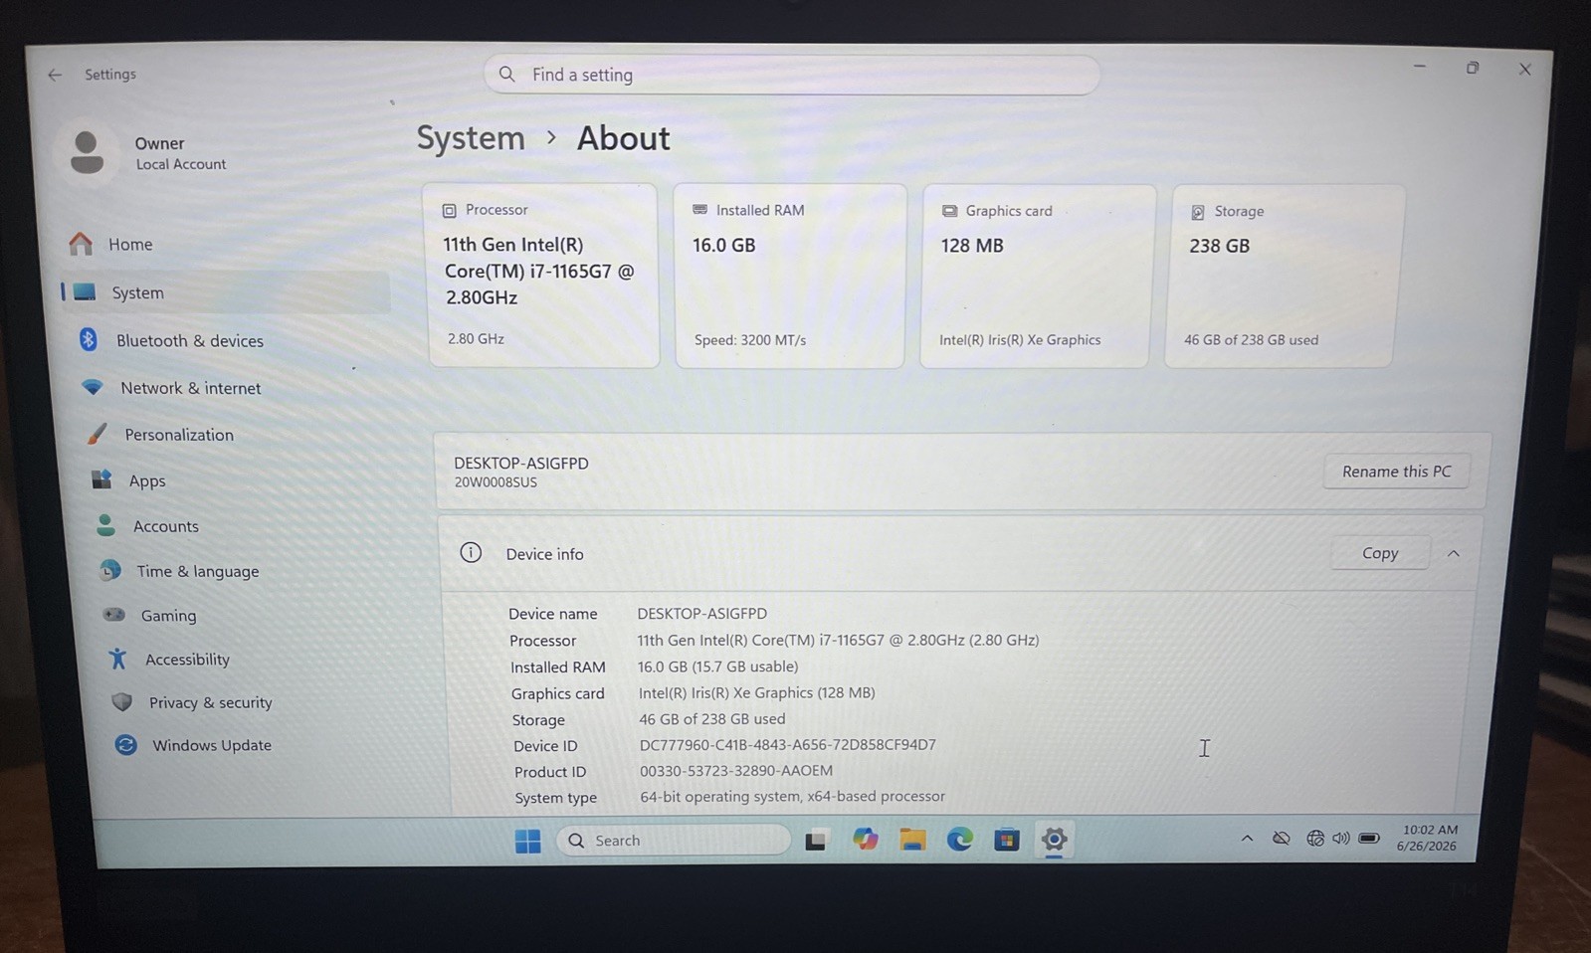Open the Windows Start menu

click(x=528, y=841)
